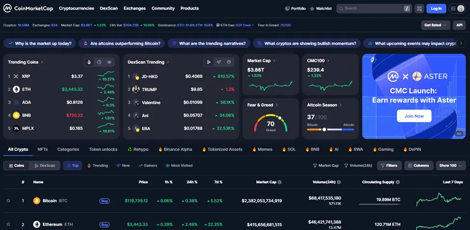
Task: Open the Market Cap card header
Action: 261,61
